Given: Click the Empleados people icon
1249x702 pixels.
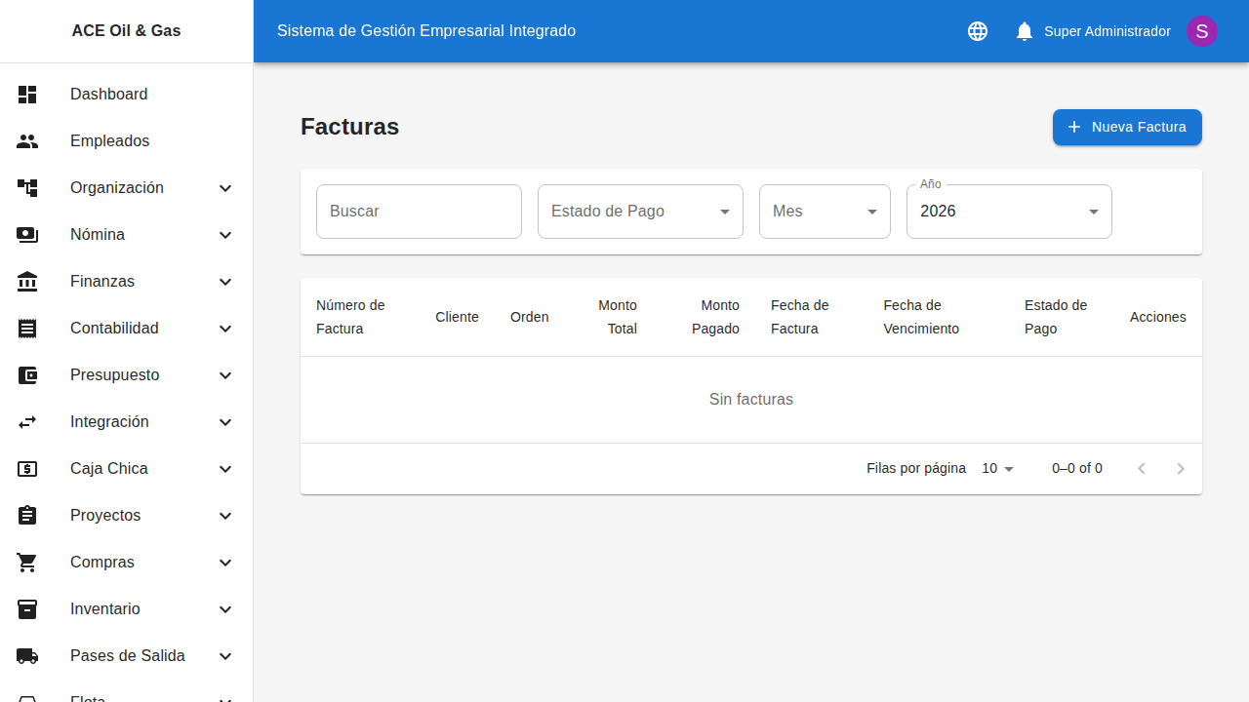Looking at the screenshot, I should tap(27, 141).
